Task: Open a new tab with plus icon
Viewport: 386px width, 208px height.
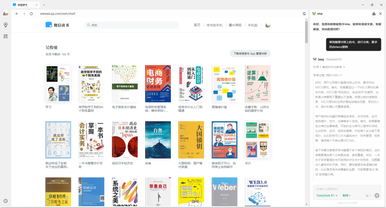Action: (44, 5)
